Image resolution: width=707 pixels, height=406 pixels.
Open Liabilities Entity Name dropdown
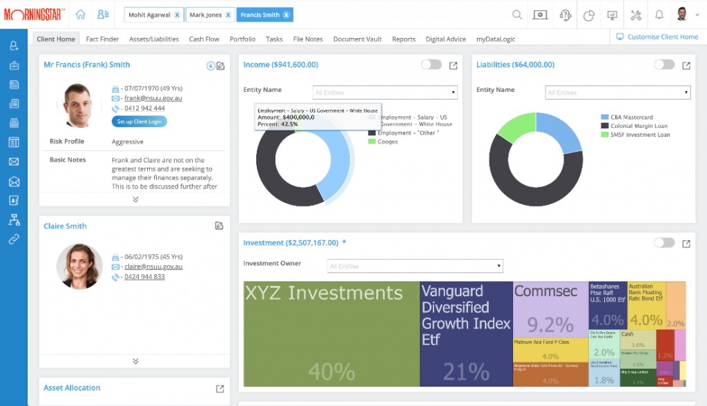[x=618, y=93]
